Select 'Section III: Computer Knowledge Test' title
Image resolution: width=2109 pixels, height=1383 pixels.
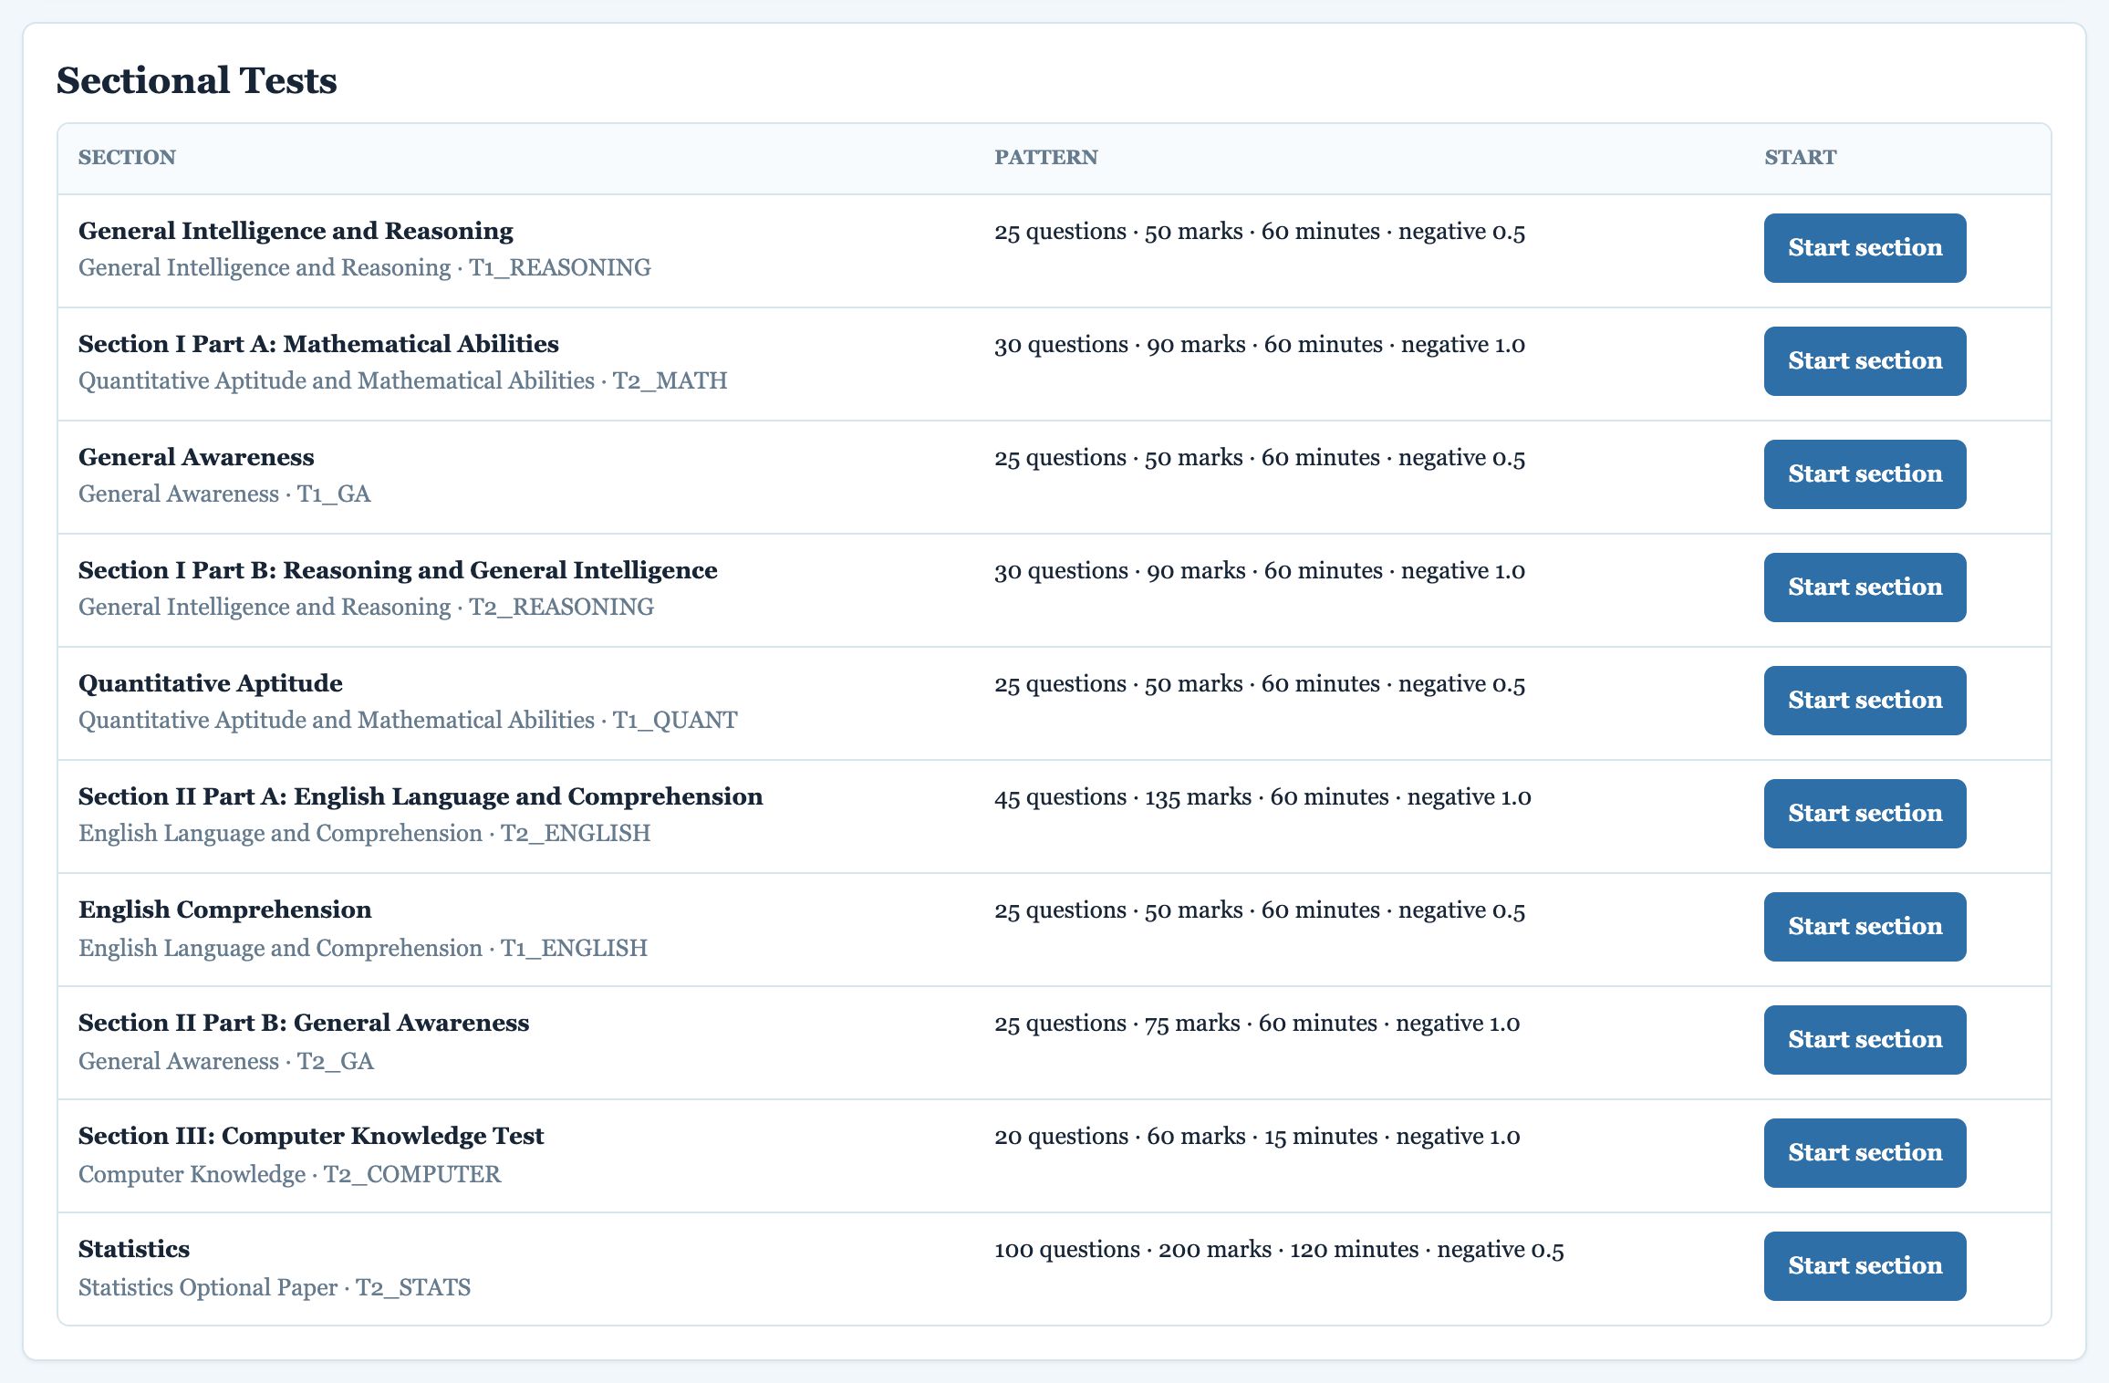click(311, 1136)
